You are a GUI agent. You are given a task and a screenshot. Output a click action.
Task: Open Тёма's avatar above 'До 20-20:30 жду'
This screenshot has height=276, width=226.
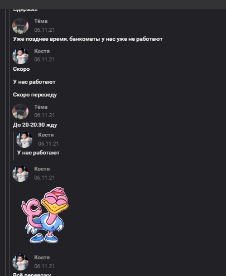pos(21,112)
